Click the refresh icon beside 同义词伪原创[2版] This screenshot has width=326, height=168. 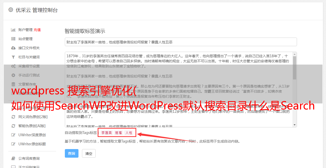coord(13,117)
